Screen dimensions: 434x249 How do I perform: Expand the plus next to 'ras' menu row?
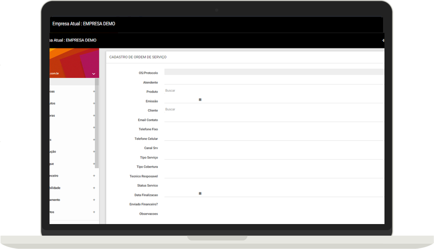pos(94,115)
